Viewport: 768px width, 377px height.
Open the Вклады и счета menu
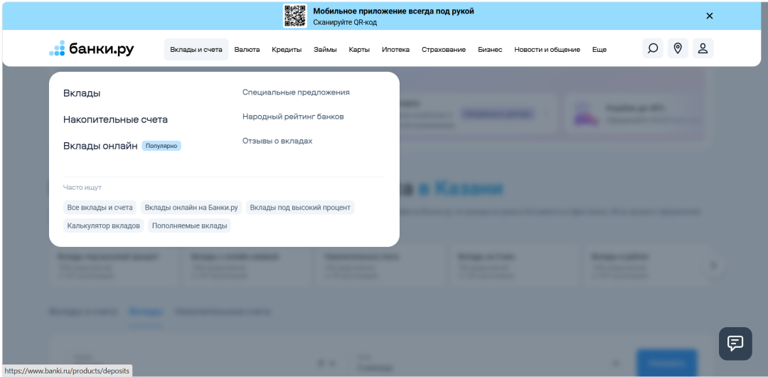pos(196,50)
